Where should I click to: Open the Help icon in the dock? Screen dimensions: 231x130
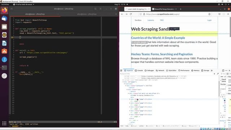pos(4,59)
